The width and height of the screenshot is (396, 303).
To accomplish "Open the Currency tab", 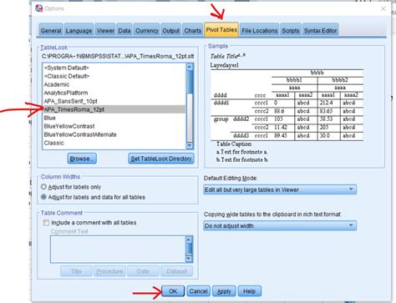I will (x=147, y=30).
